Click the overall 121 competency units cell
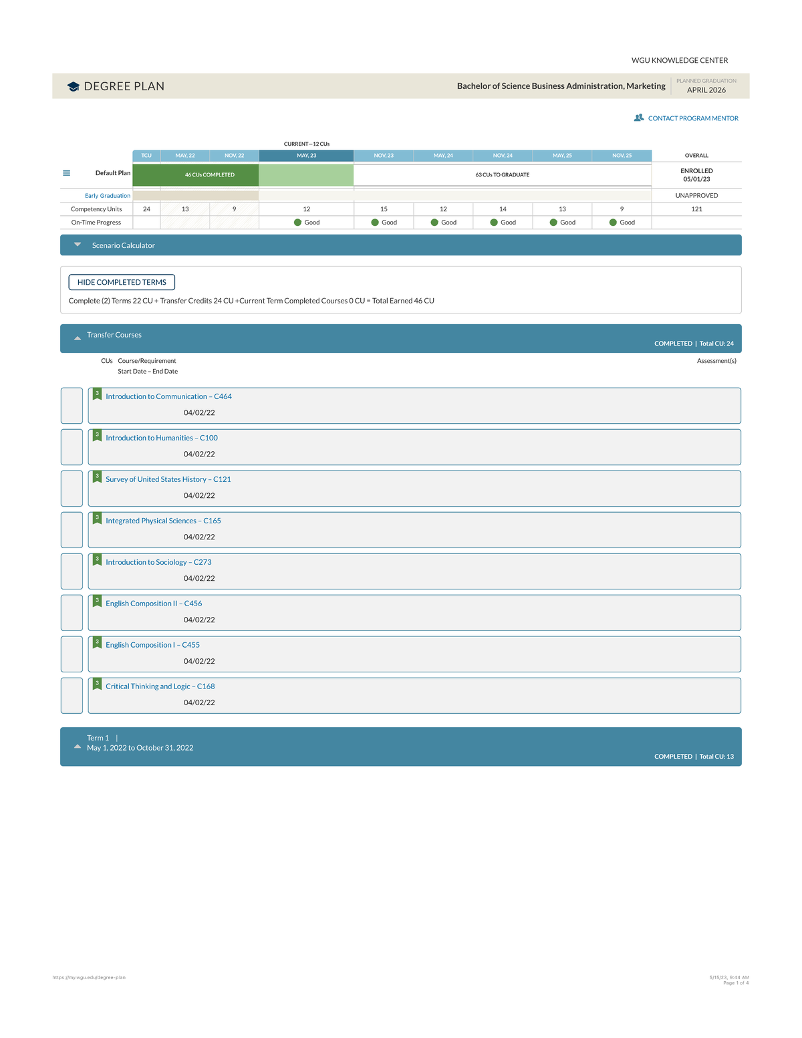 coord(696,209)
